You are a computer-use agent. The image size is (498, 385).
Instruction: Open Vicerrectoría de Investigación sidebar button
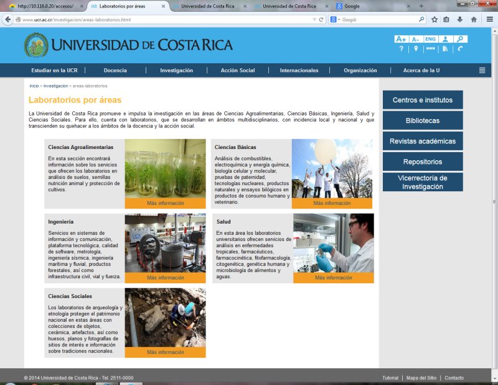click(x=423, y=182)
